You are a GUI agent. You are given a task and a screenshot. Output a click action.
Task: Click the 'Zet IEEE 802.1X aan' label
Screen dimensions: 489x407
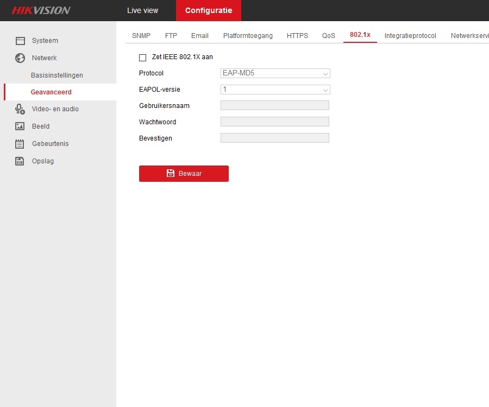pyautogui.click(x=183, y=57)
